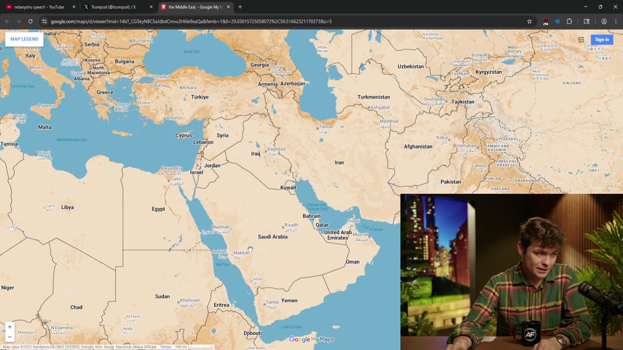Select the Middle East Google My Maps tab
The height and width of the screenshot is (350, 623).
coord(195,7)
